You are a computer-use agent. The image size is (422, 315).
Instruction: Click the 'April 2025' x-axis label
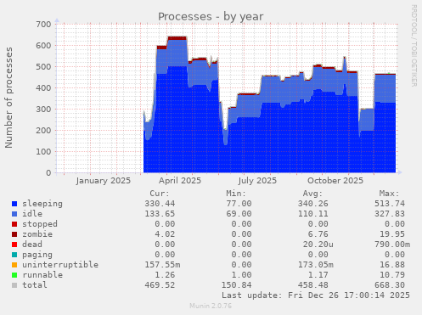point(180,181)
